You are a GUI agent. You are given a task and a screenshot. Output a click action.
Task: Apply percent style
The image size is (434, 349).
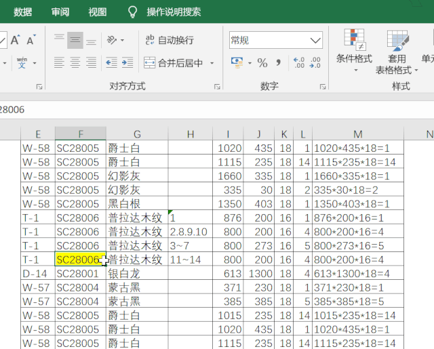[262, 63]
